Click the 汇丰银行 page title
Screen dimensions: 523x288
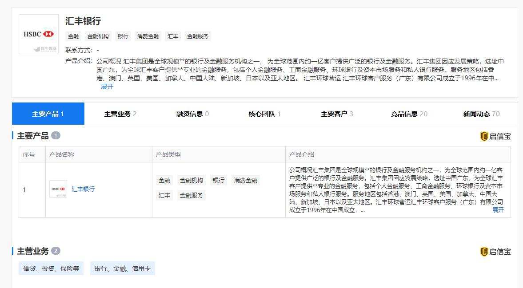83,21
